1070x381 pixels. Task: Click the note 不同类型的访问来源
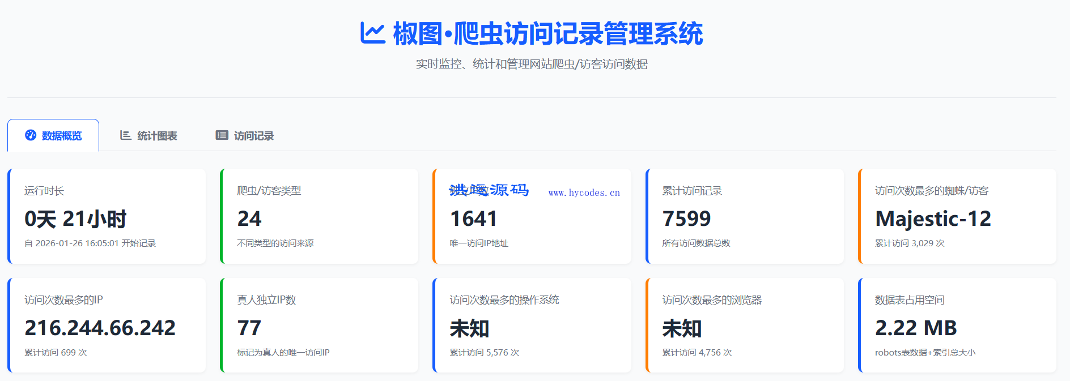[x=275, y=243]
